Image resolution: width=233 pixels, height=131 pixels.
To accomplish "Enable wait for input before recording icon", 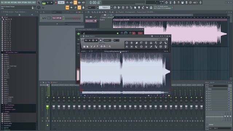I will pos(71,3).
